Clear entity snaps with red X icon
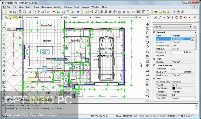This screenshot has width=201, height=119. (x=195, y=17)
